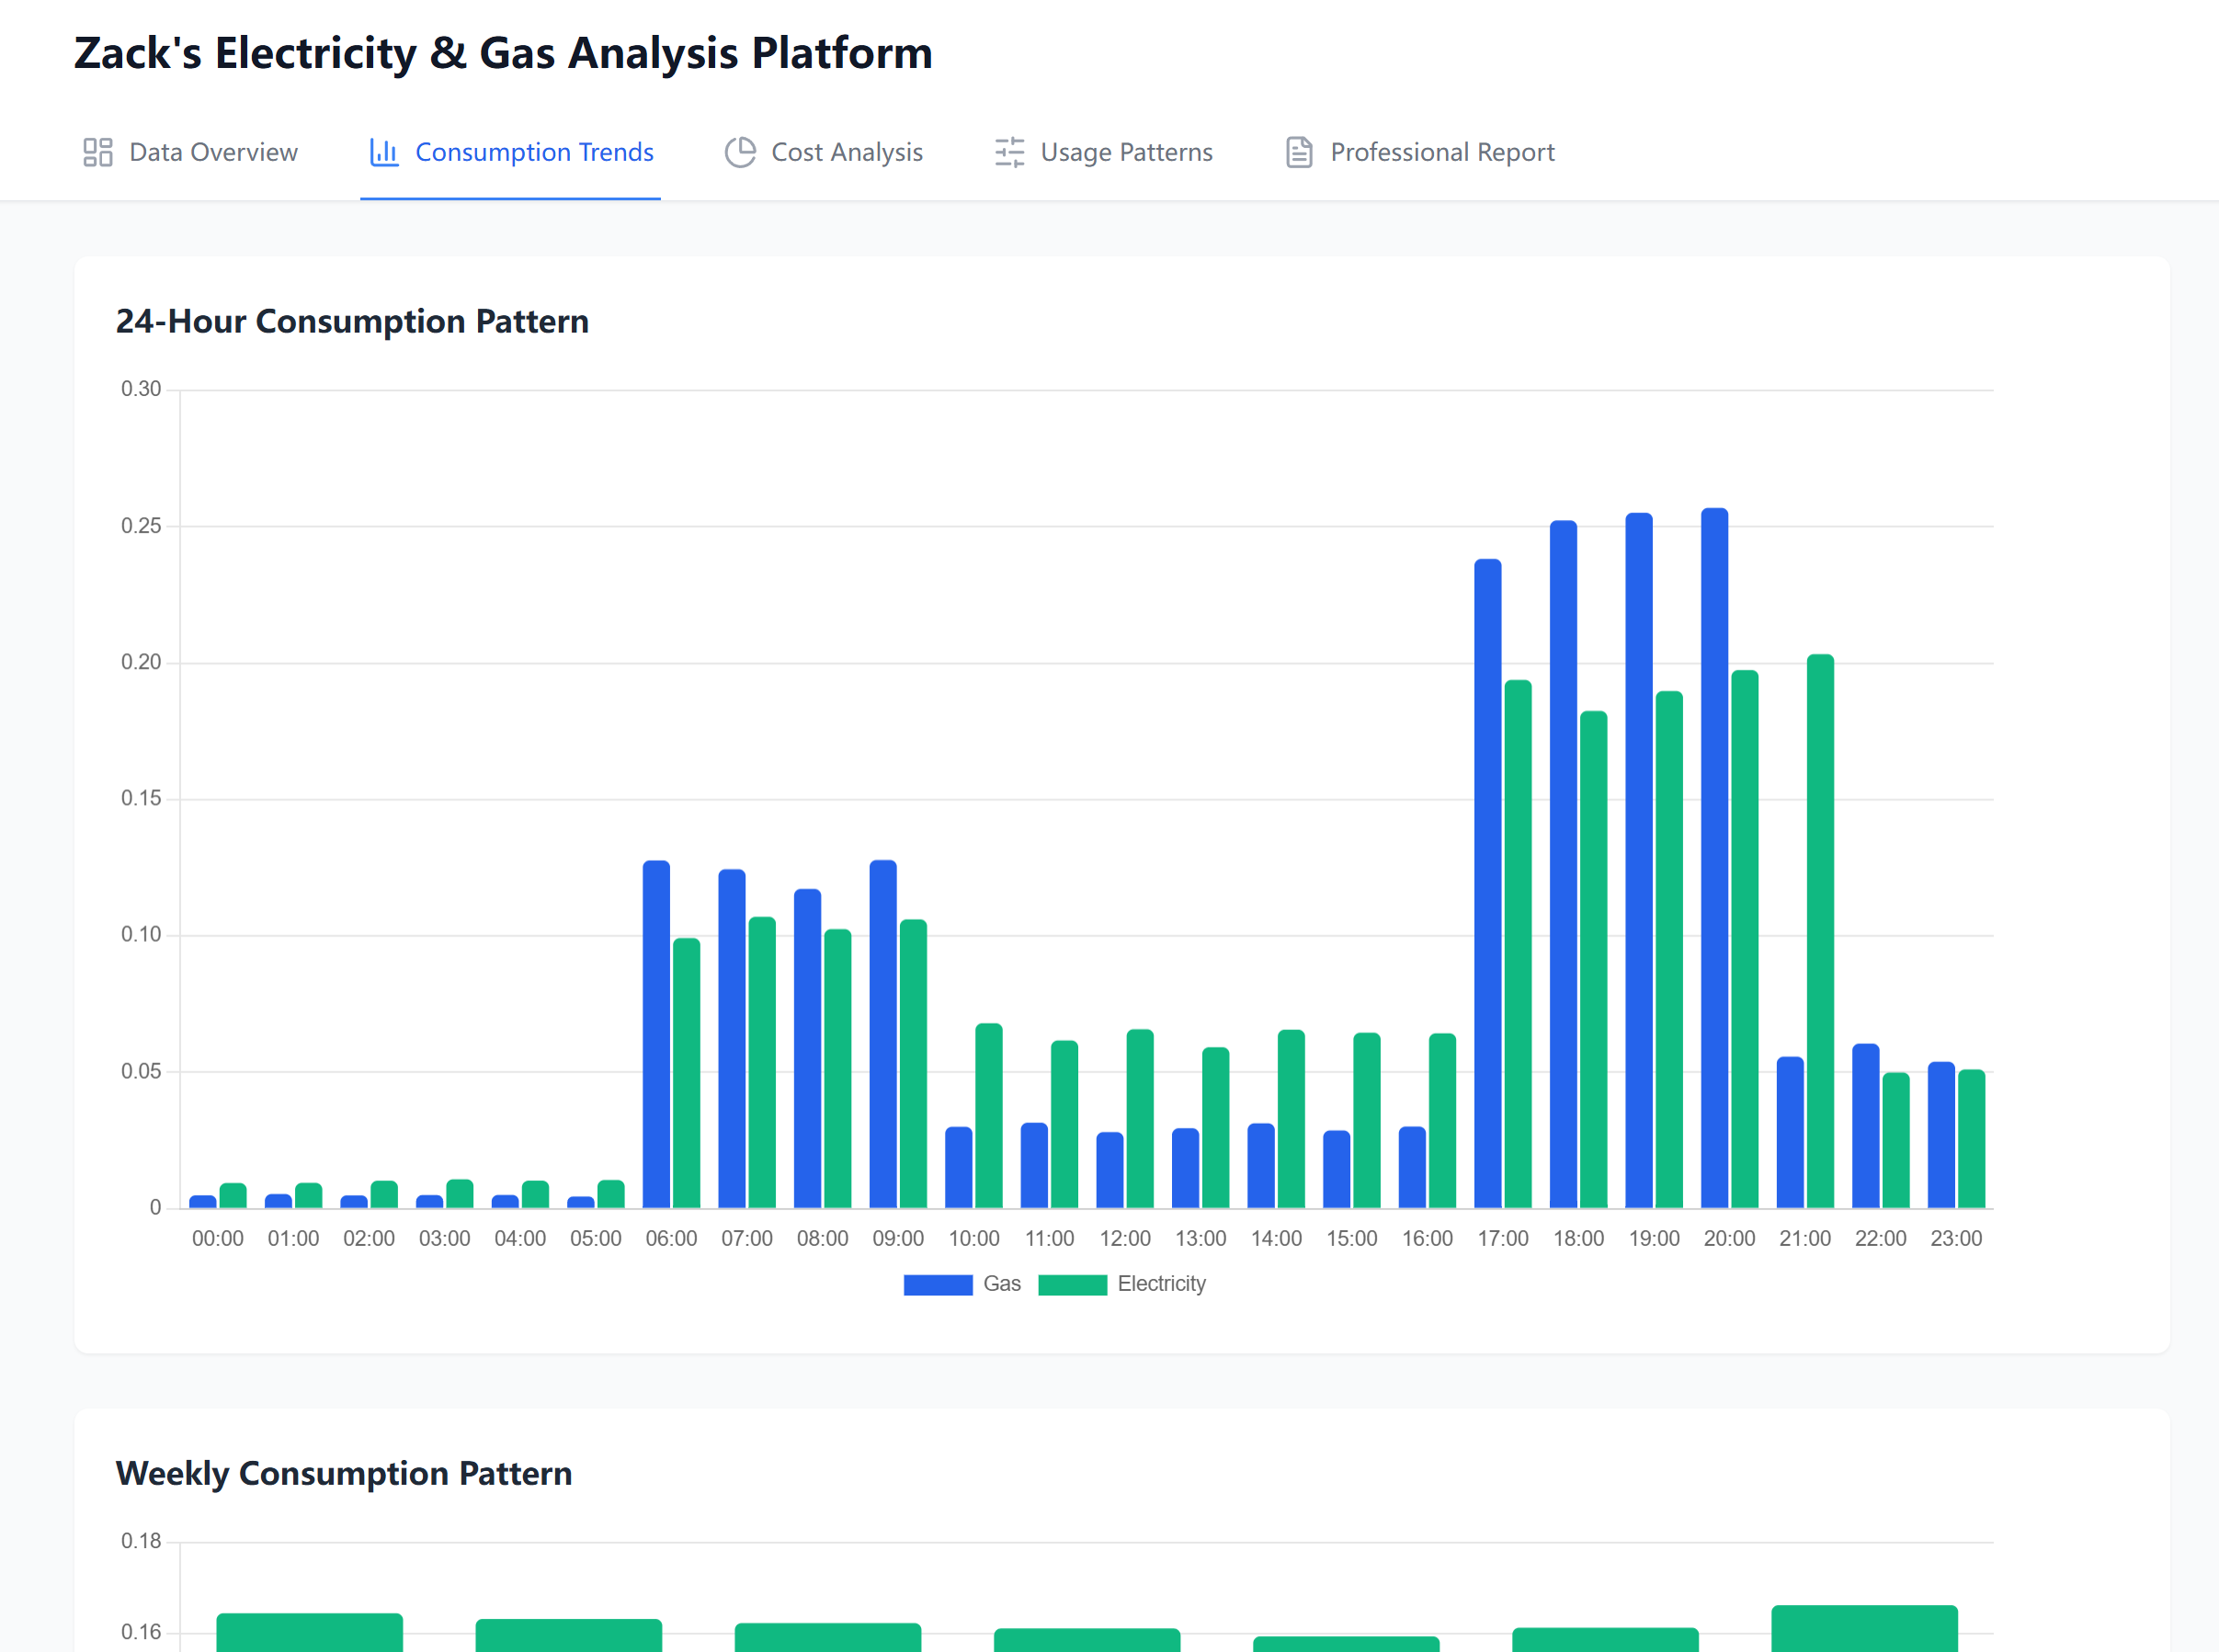Image resolution: width=2219 pixels, height=1652 pixels.
Task: Click the Consumption Trends bar chart icon
Action: coord(384,152)
